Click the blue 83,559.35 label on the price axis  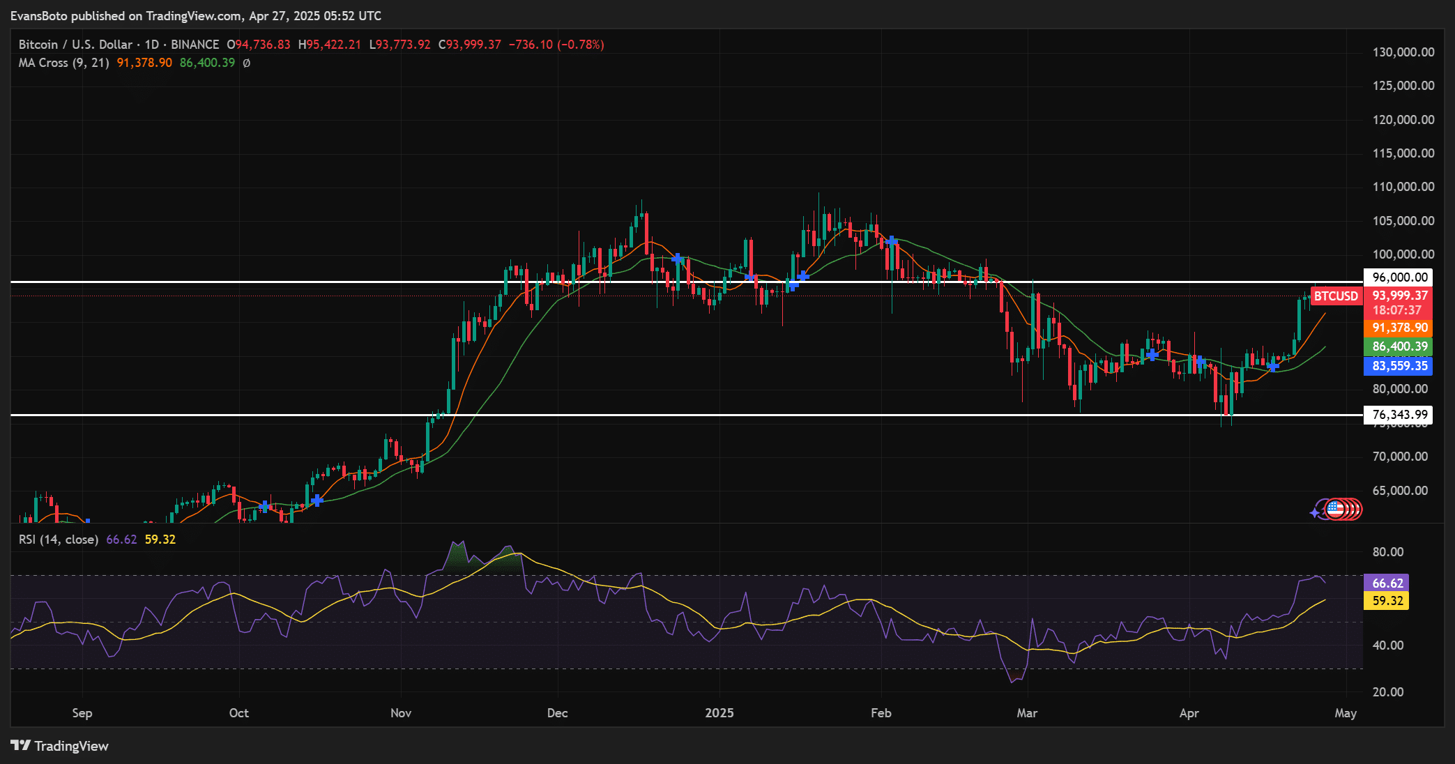pyautogui.click(x=1399, y=366)
